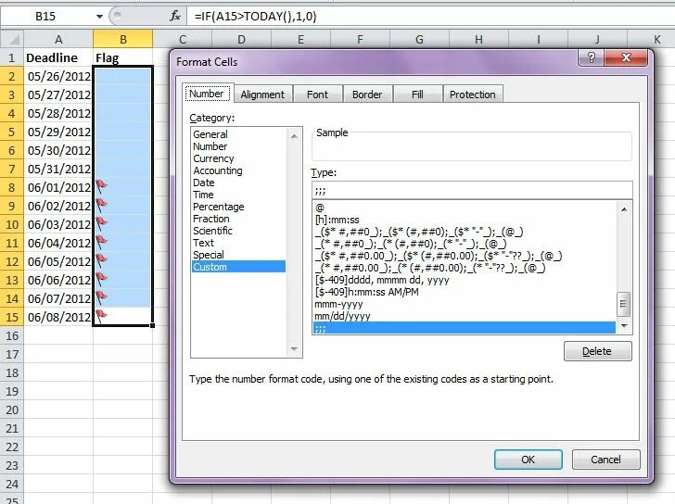The image size is (675, 504).
Task: Click the fill handle of the selection
Action: point(152,325)
